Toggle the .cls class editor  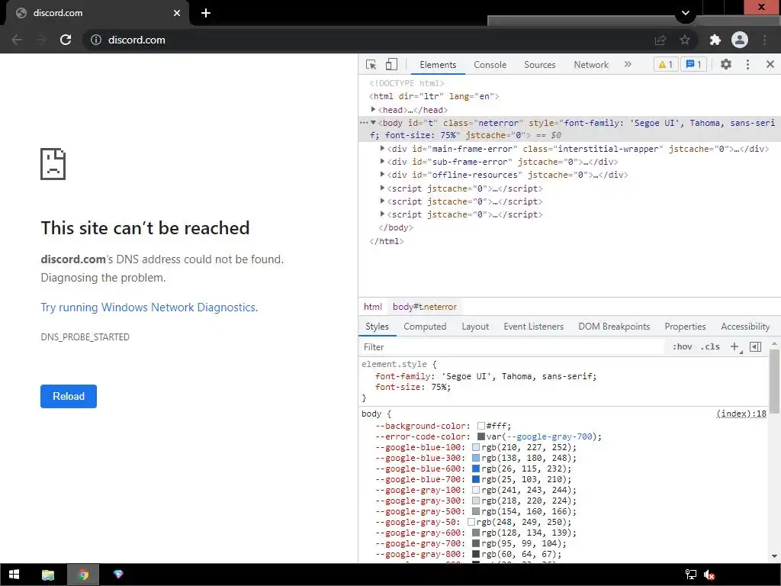coord(710,347)
